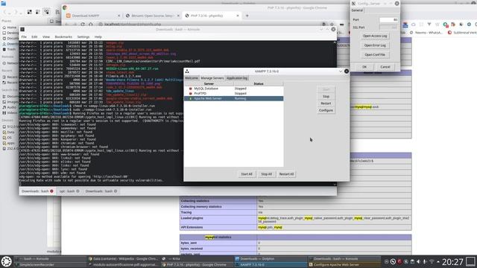Cancel the Apache configuration dialog

click(x=385, y=67)
